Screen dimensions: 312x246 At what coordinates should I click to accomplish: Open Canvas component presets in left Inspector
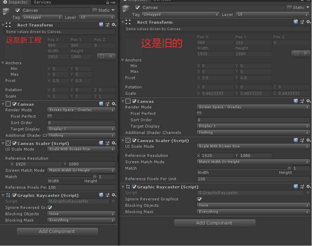pos(107,104)
